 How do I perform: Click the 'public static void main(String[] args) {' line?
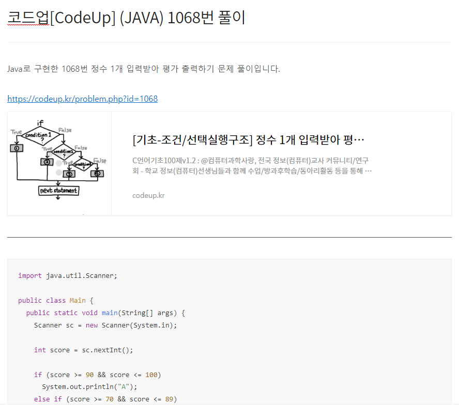point(105,313)
